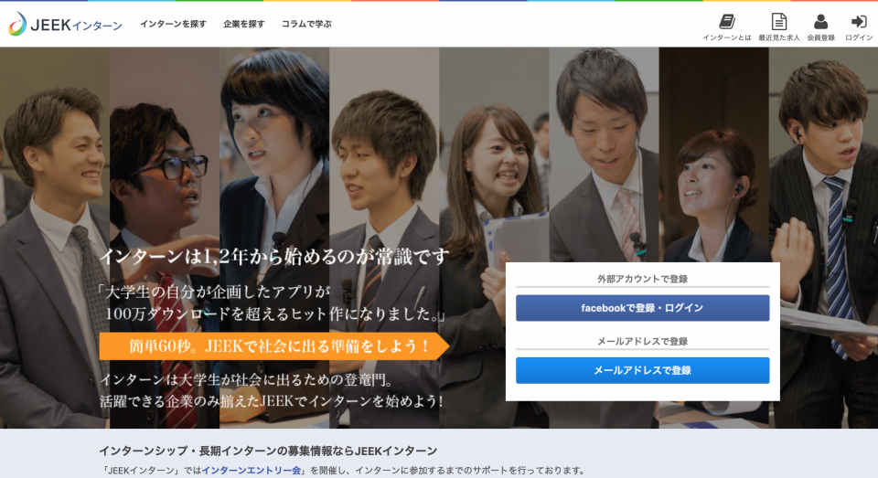The height and width of the screenshot is (478, 878).
Task: Open the コラムで学ぶ menu
Action: 306,24
